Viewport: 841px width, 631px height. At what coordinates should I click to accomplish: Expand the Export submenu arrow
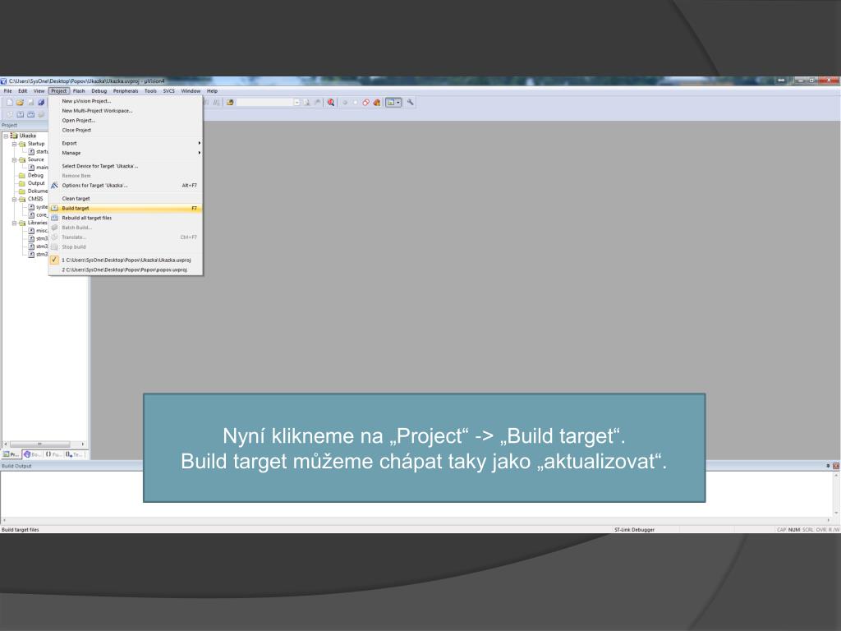click(x=200, y=143)
